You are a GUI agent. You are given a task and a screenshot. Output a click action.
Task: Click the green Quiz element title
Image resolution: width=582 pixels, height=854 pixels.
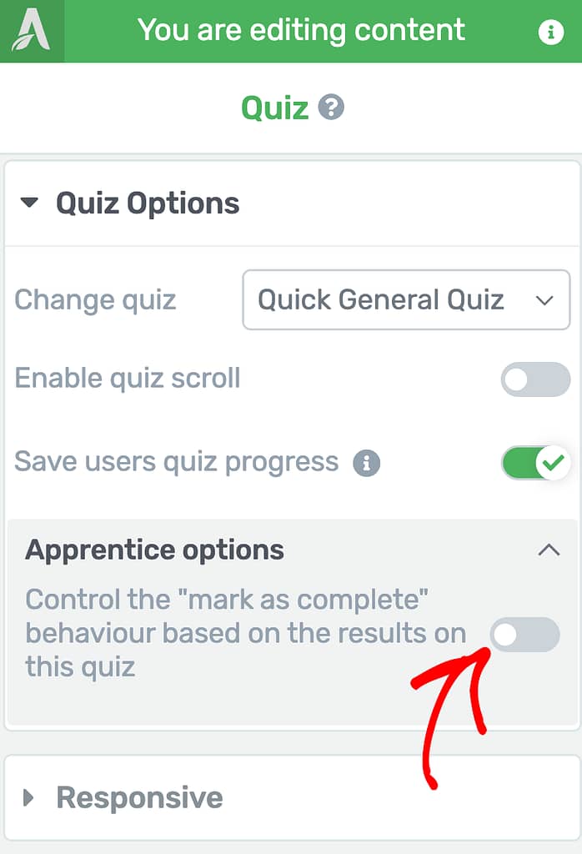tap(274, 108)
